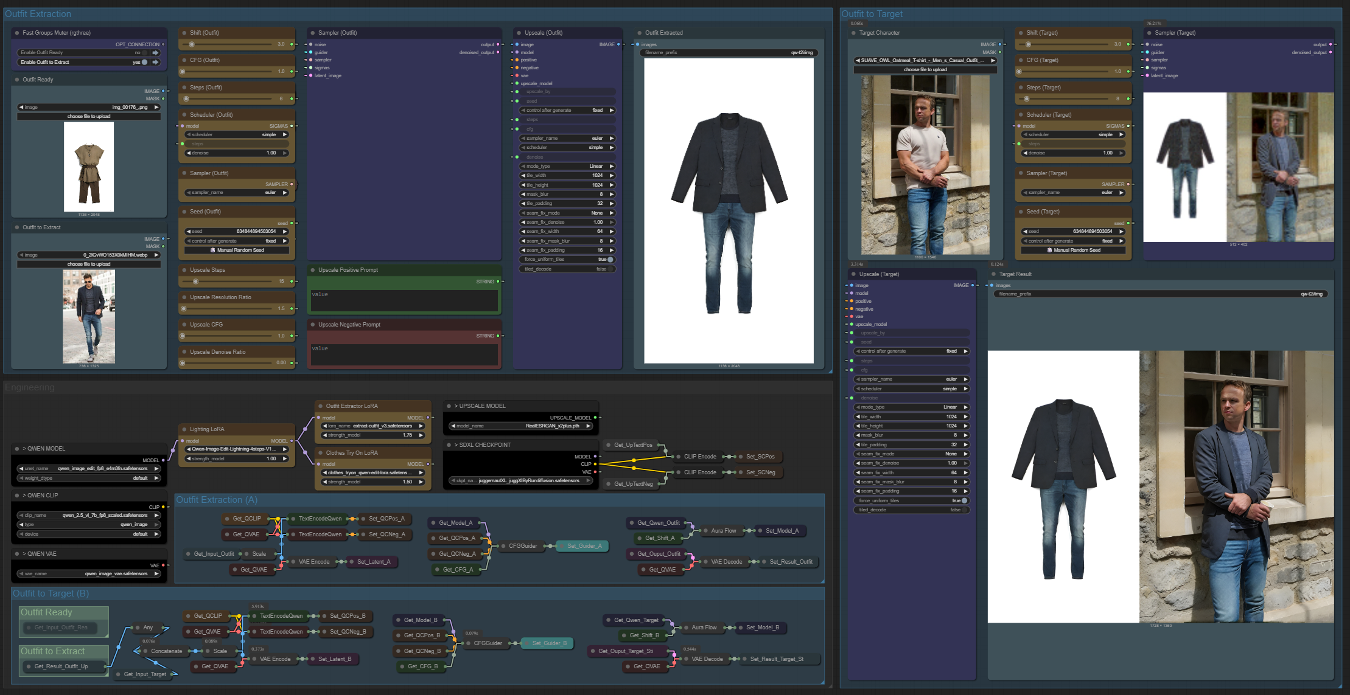
Task: Open model_name combo in UPSCALE MODEL node
Action: click(x=521, y=426)
